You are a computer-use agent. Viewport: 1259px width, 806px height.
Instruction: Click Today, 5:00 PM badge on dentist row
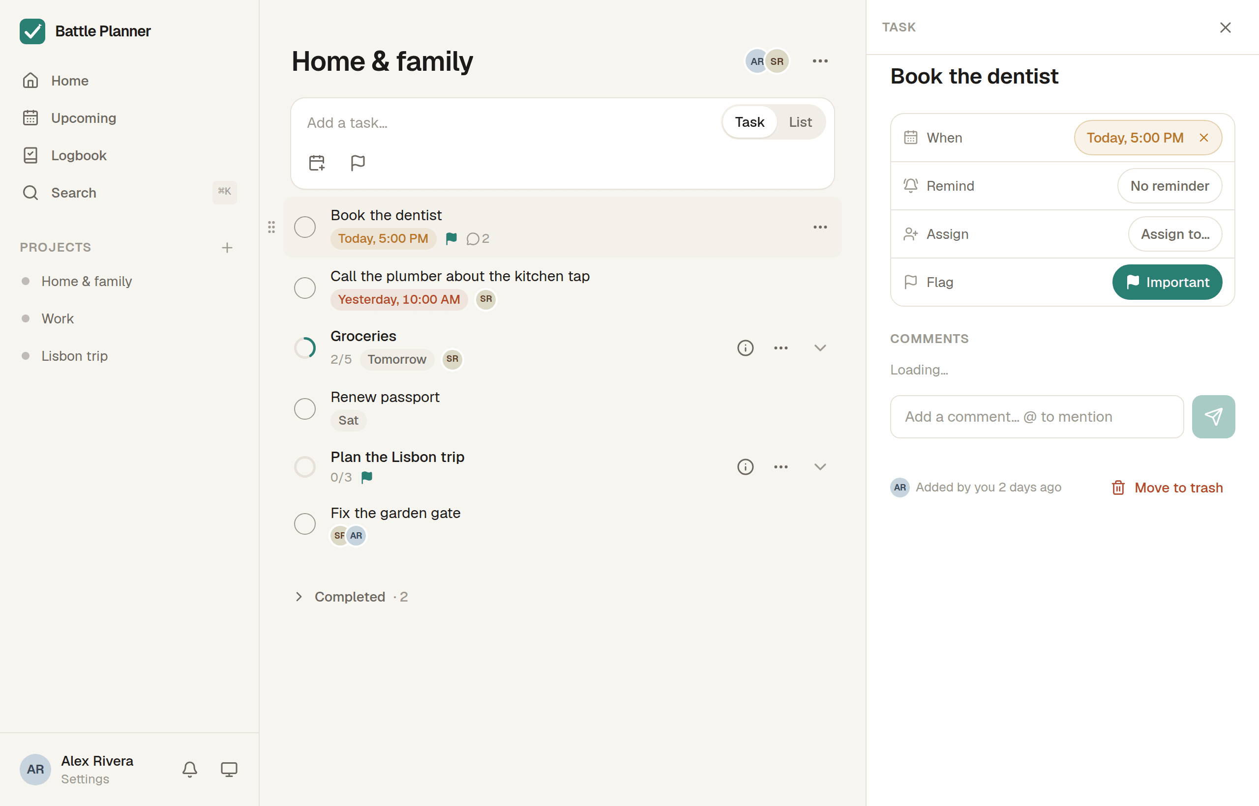383,239
